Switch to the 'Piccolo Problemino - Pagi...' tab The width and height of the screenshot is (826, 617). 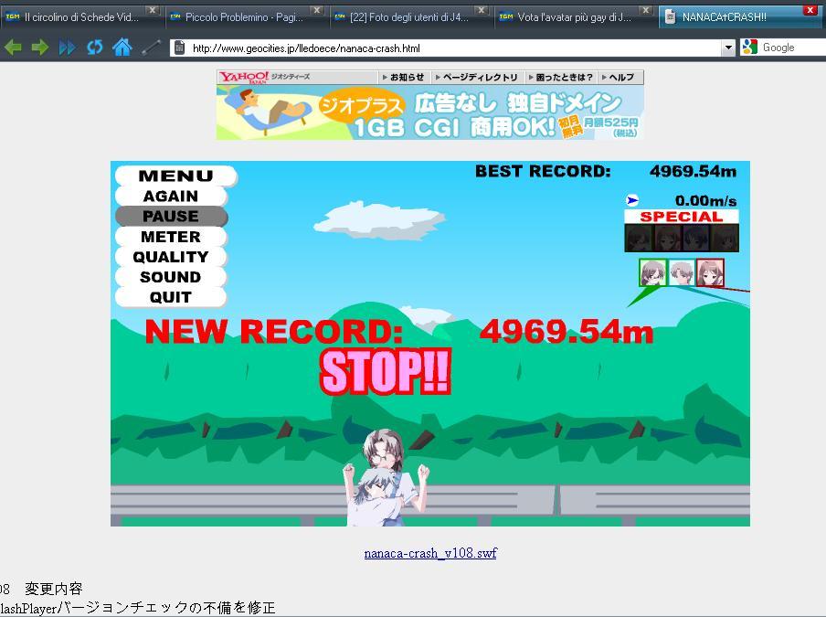pos(245,16)
